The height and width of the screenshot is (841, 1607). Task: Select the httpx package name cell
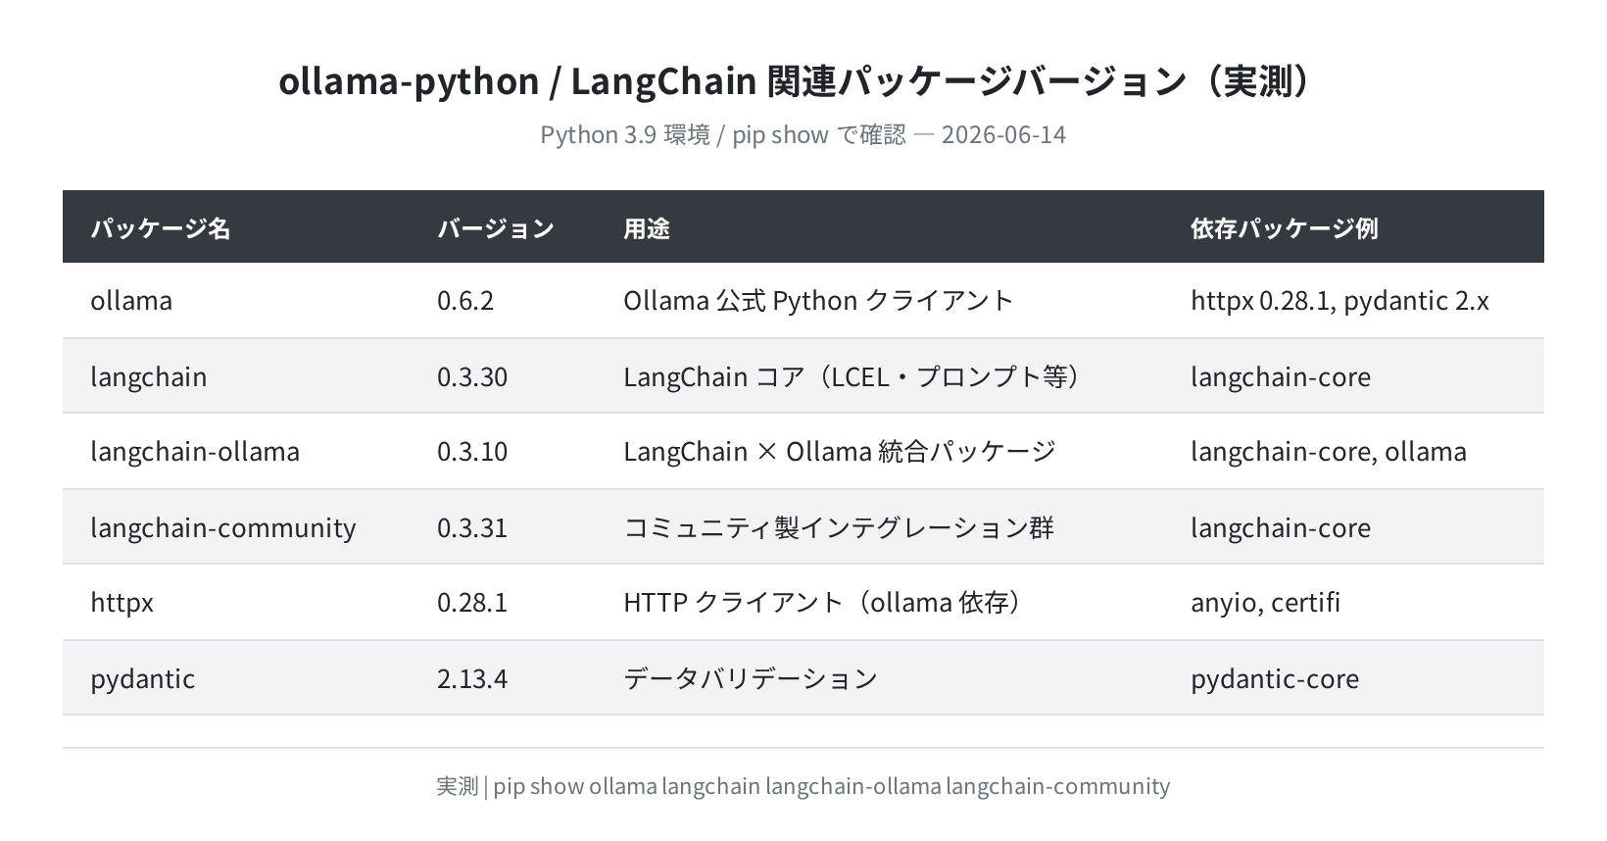[122, 602]
